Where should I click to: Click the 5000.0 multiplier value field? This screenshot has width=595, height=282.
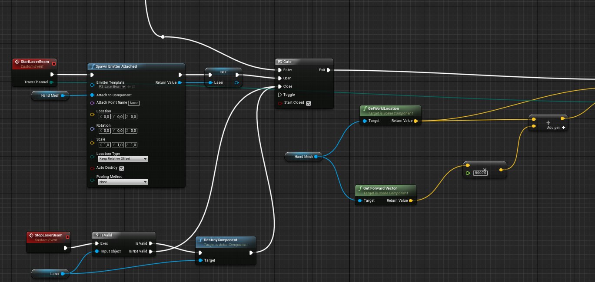coord(480,173)
